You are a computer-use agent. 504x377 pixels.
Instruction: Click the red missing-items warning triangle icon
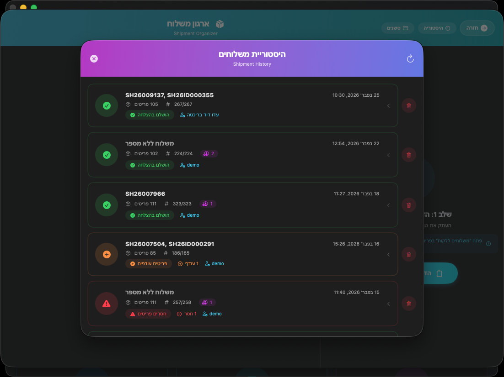click(x=106, y=304)
